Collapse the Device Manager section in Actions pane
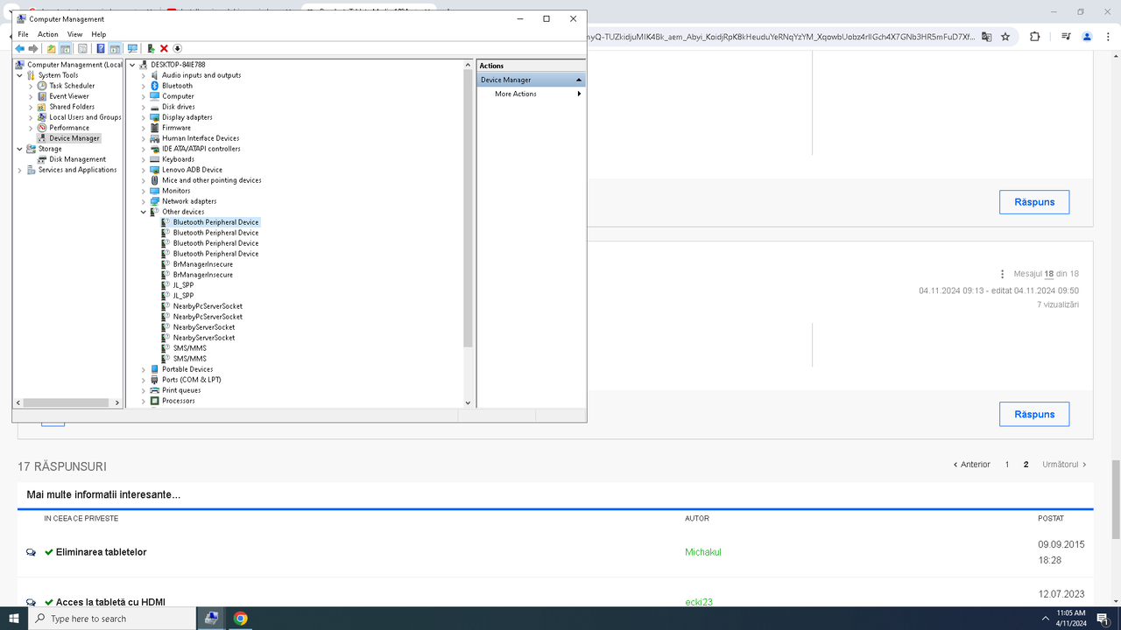 click(578, 80)
